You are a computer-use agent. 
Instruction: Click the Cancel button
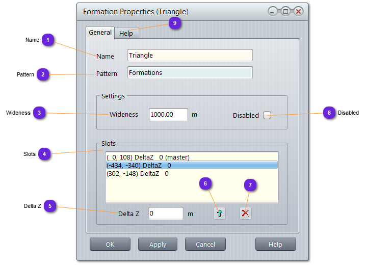coord(205,244)
